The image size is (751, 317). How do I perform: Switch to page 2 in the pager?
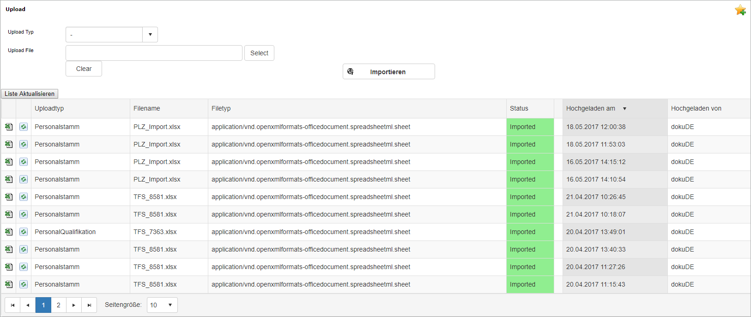(59, 305)
